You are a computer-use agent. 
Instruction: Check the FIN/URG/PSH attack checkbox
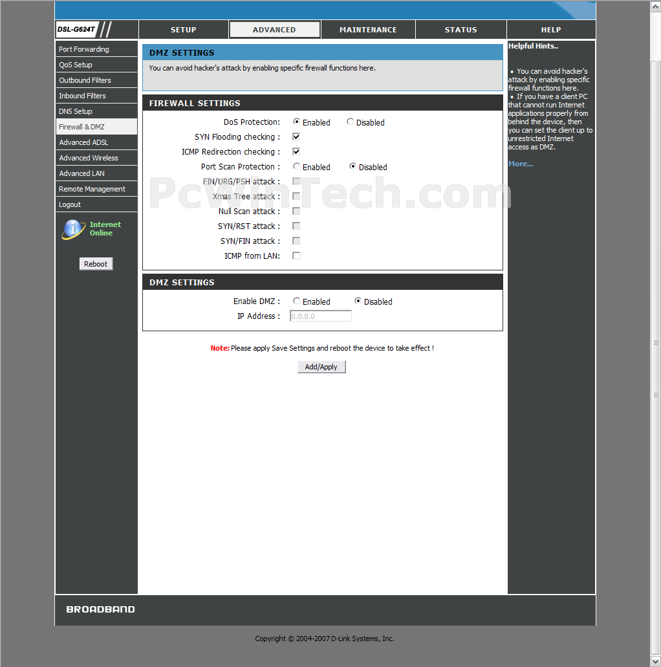(296, 181)
